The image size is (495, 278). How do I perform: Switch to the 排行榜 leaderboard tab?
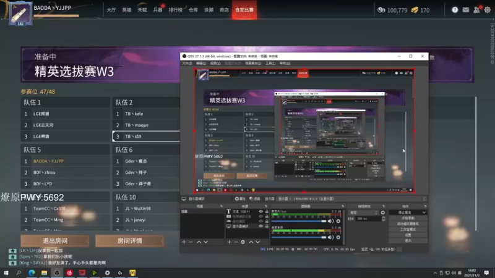[176, 10]
